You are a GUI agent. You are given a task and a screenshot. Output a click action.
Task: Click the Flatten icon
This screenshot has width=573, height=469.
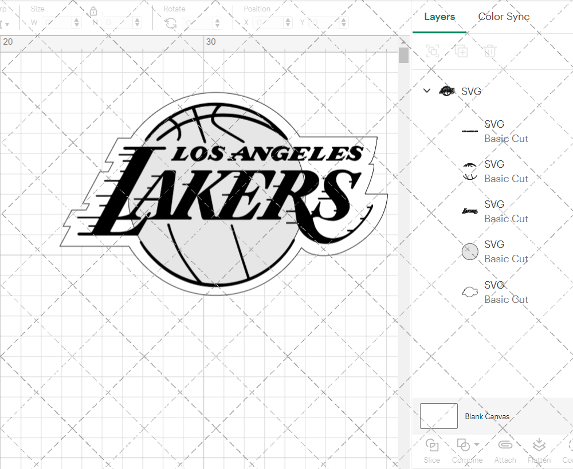539,446
